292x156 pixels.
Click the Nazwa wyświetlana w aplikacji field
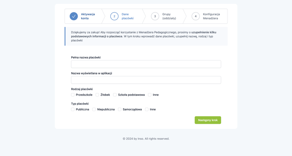pos(146,80)
